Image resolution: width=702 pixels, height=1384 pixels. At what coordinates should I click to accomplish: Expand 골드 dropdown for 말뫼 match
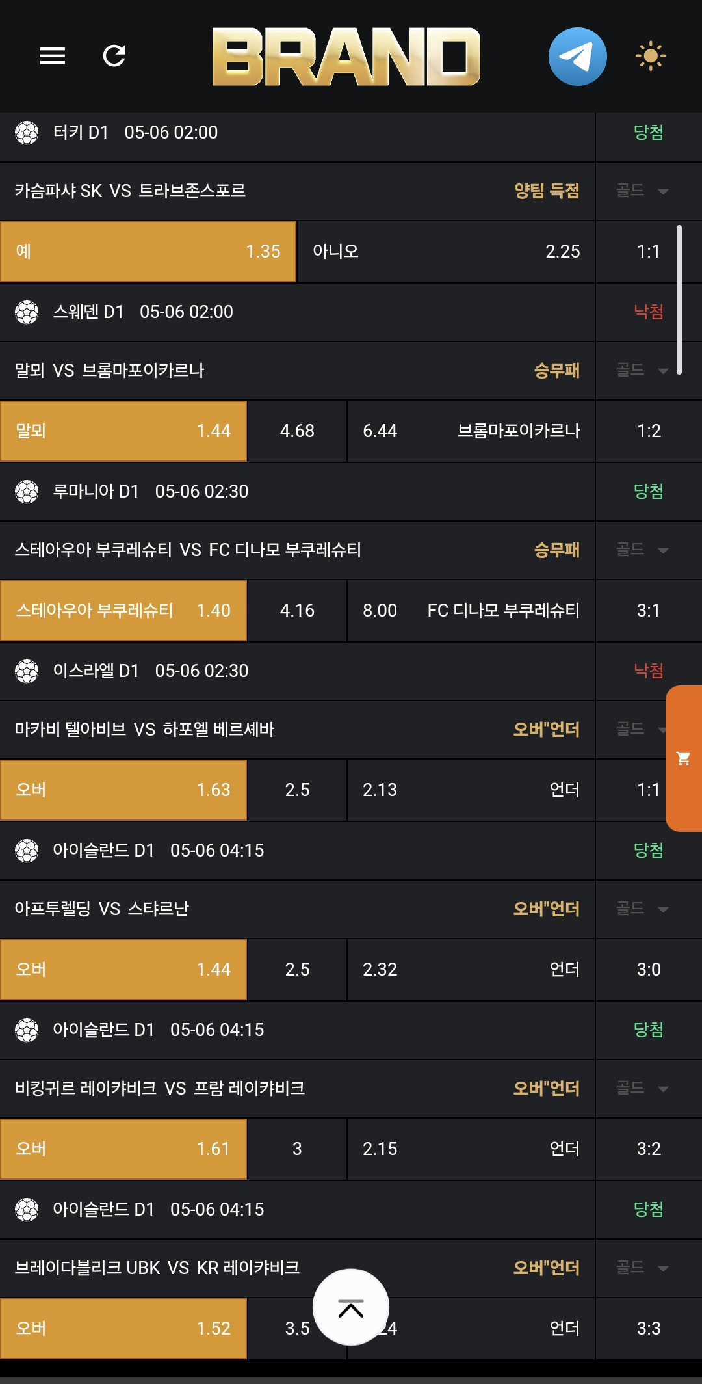tap(642, 370)
